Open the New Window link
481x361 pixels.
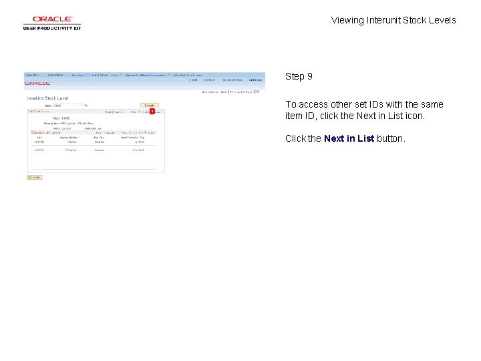(x=210, y=92)
